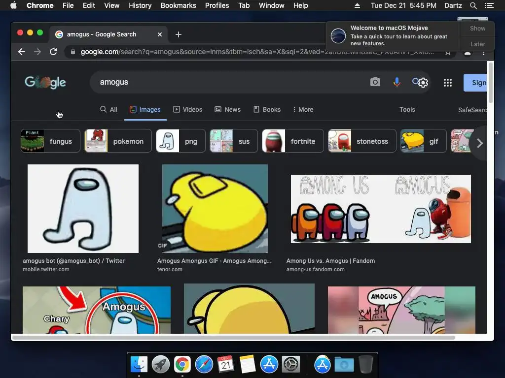The height and width of the screenshot is (378, 505).
Task: Filter results by gif chip
Action: [424, 141]
